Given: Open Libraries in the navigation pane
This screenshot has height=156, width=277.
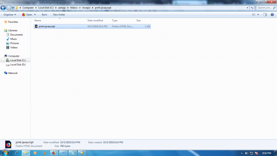Looking at the screenshot, I should (13, 30).
